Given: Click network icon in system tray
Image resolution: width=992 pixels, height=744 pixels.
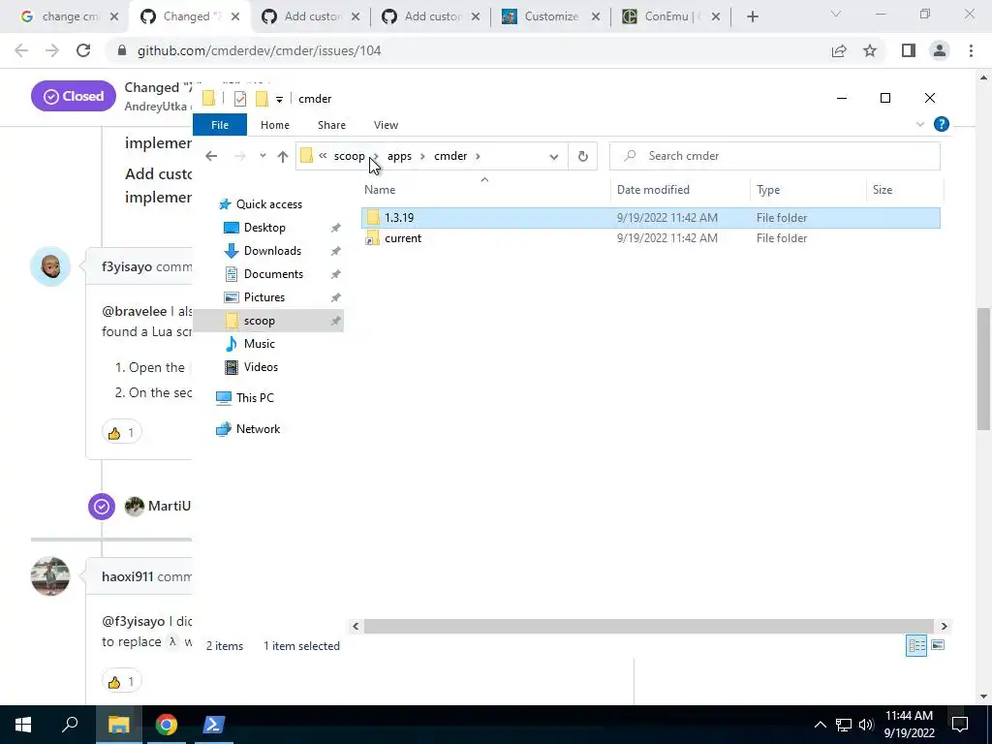Looking at the screenshot, I should pyautogui.click(x=844, y=725).
